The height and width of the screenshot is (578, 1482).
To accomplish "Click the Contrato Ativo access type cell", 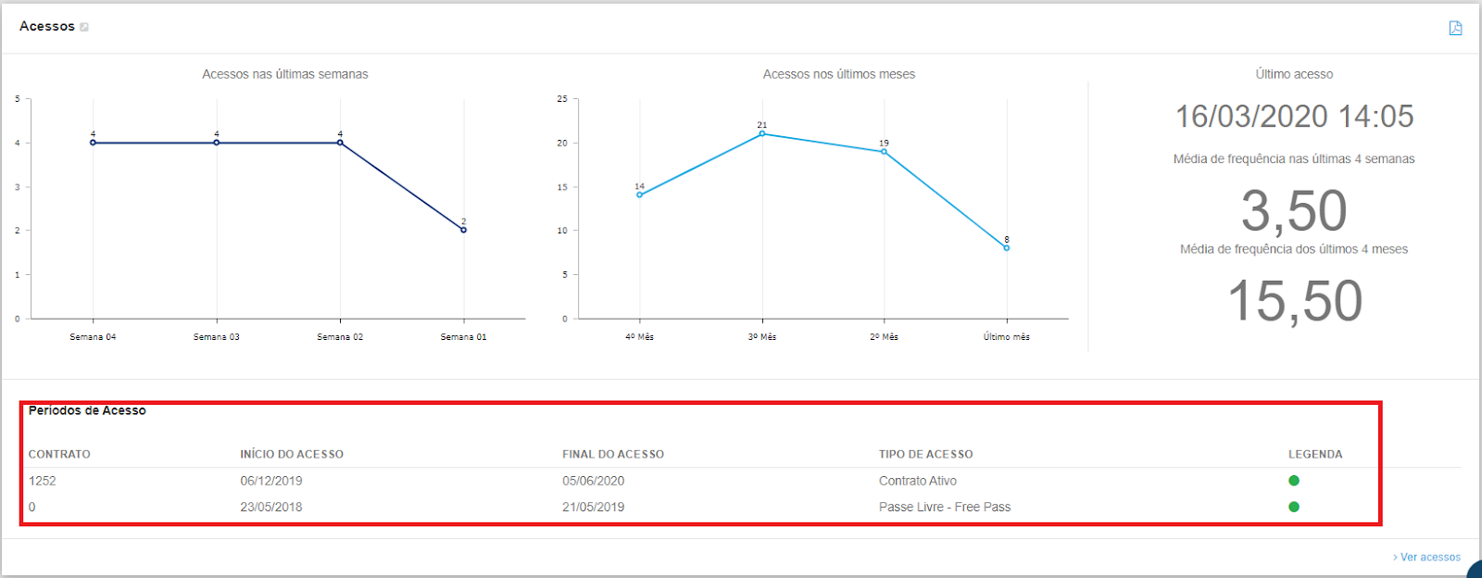I will click(918, 481).
